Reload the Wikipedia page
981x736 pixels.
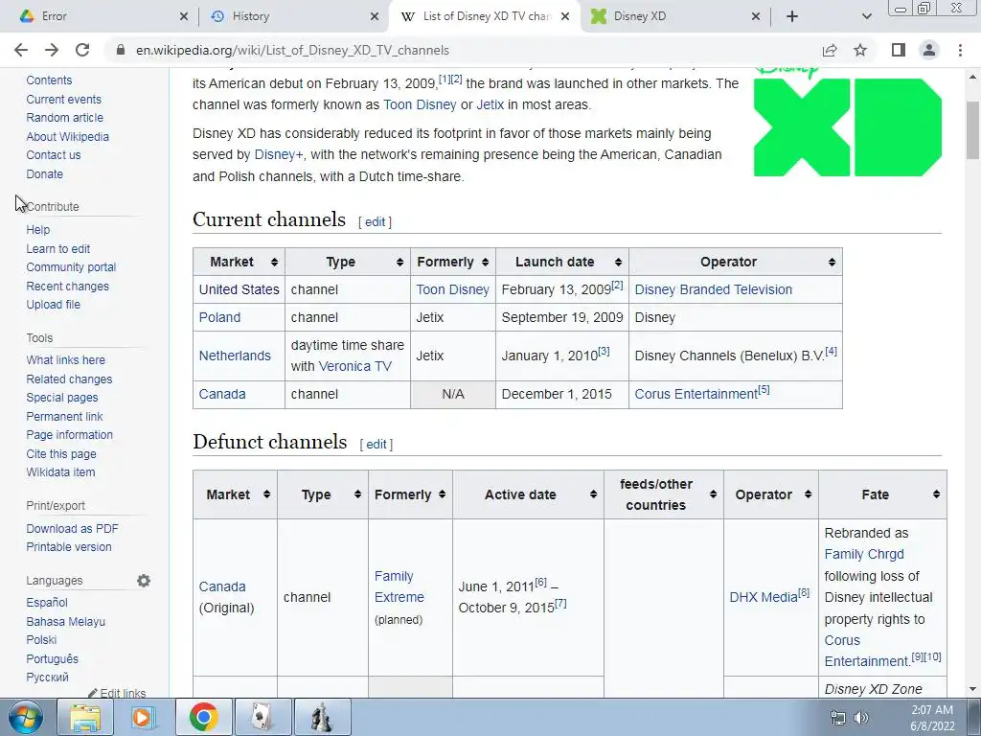pos(82,50)
